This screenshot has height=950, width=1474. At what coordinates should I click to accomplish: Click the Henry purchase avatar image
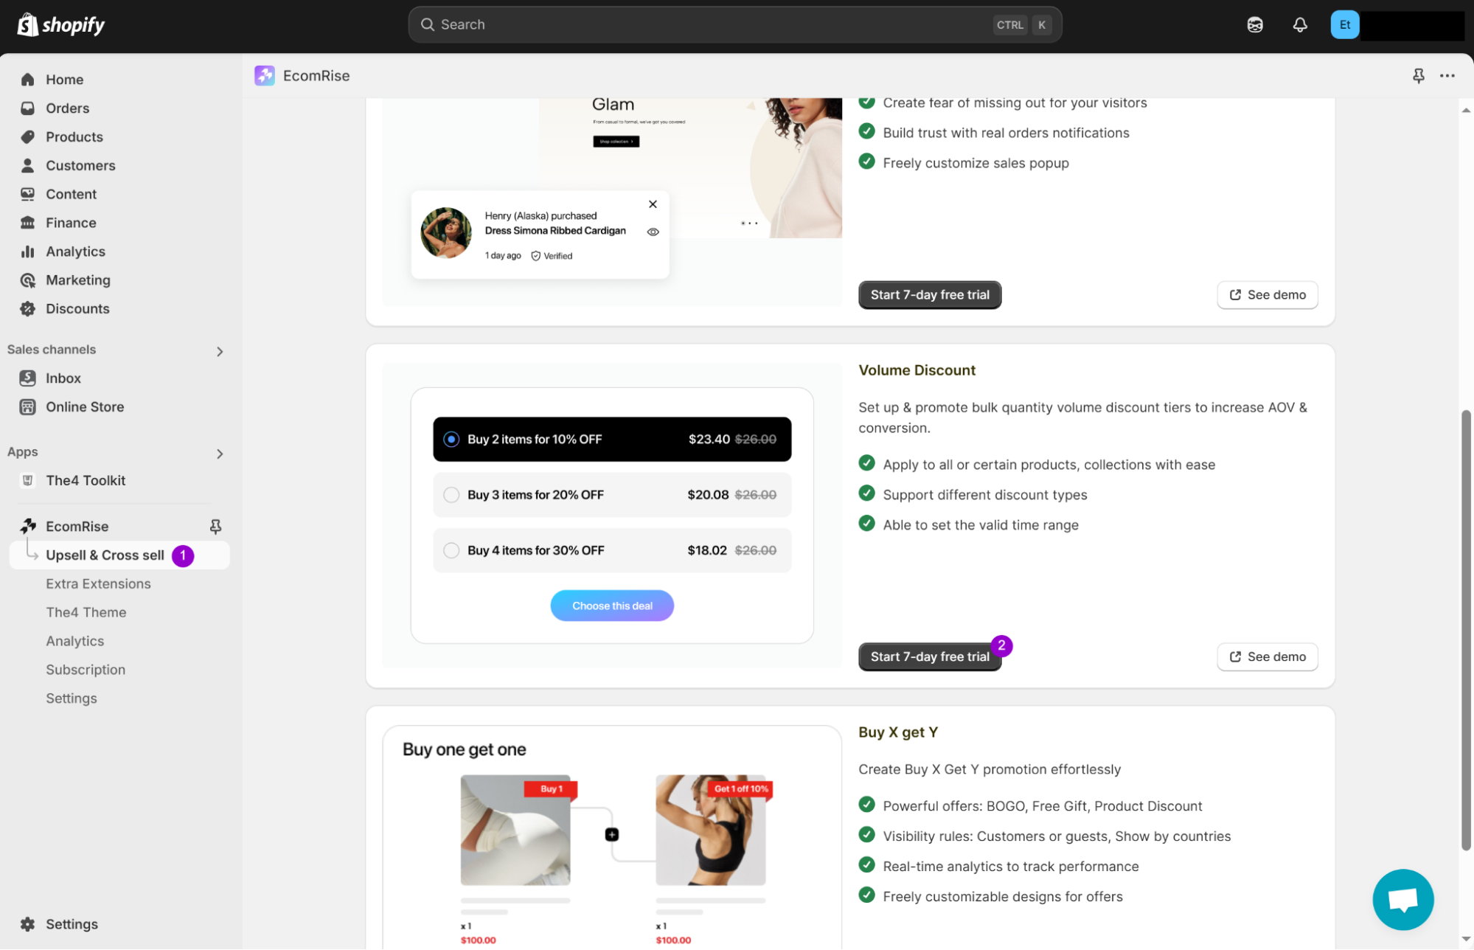point(446,232)
